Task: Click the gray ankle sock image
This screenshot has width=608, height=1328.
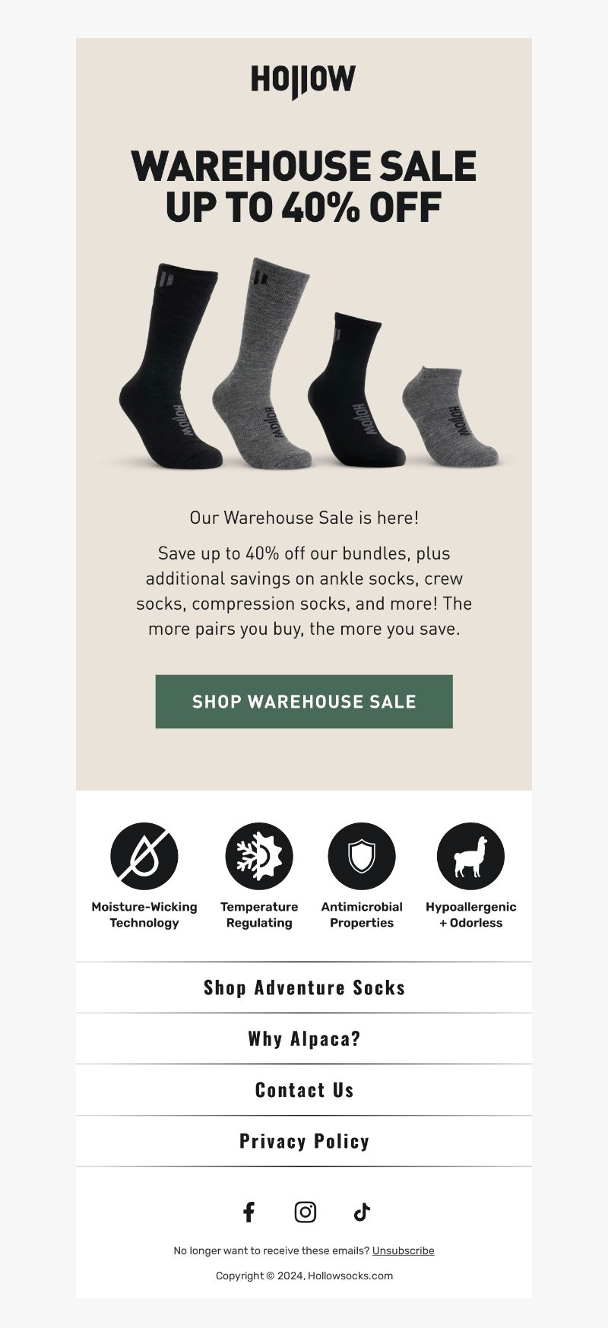Action: click(450, 416)
